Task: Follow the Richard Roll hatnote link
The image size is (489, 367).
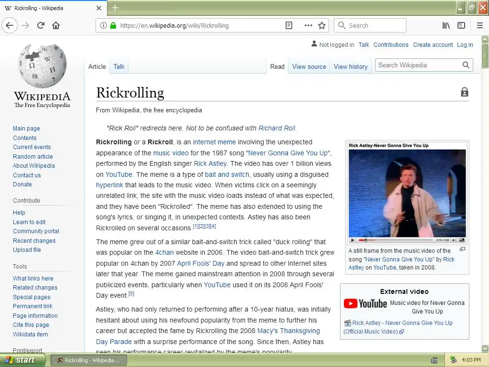Action: click(x=276, y=128)
